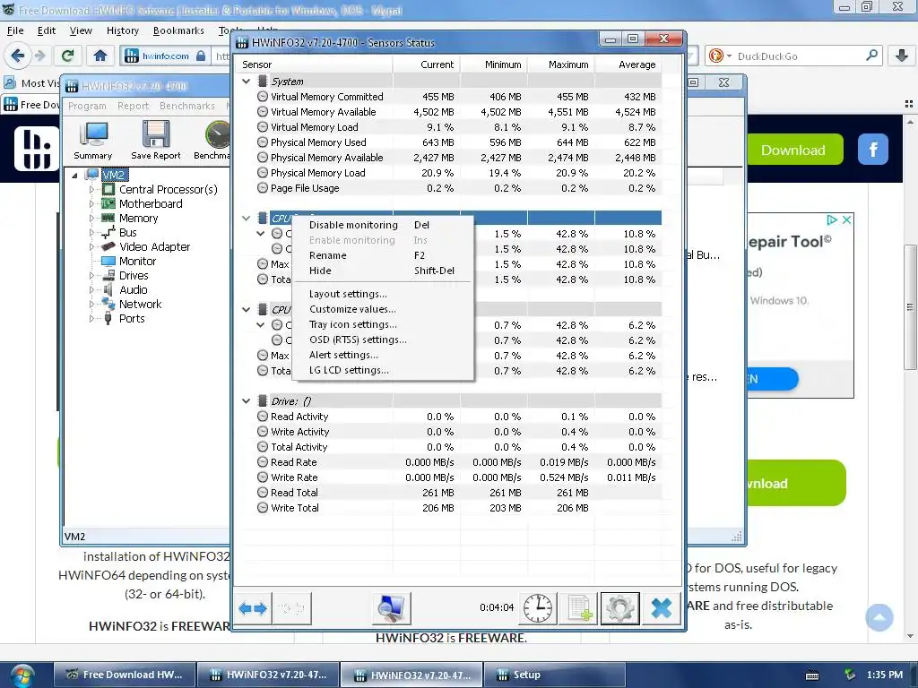918x688 pixels.
Task: Click the 1:35 PM system clock
Action: (x=885, y=675)
